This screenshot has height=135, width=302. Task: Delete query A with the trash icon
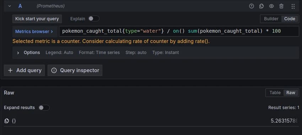pos(281,6)
